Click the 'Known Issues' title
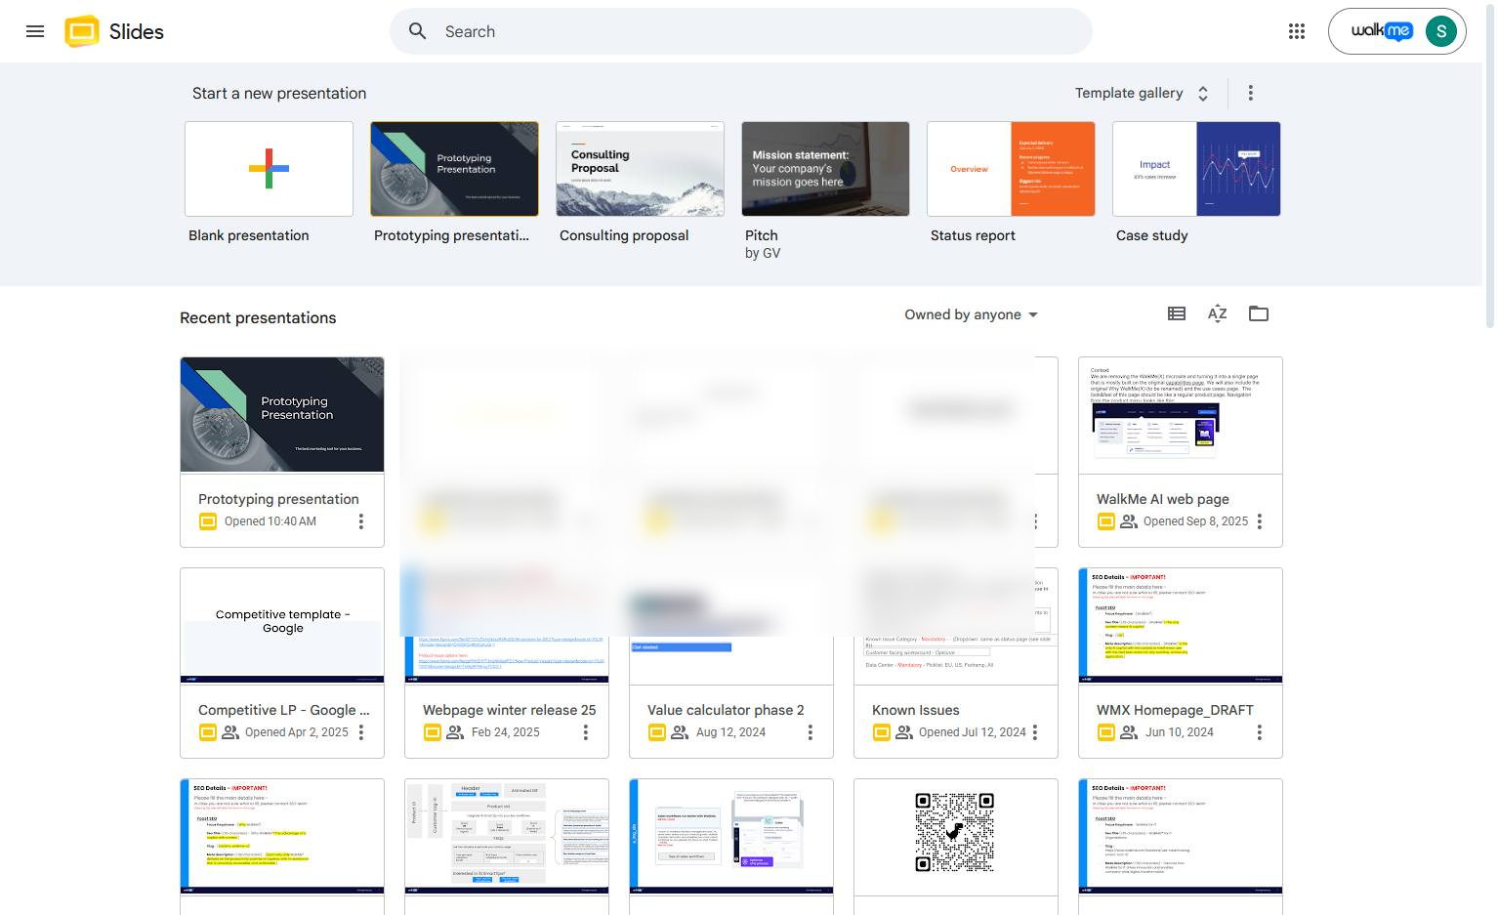The width and height of the screenshot is (1498, 915). 915,710
